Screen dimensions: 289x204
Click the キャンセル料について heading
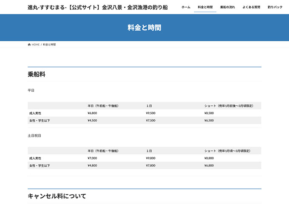click(57, 196)
